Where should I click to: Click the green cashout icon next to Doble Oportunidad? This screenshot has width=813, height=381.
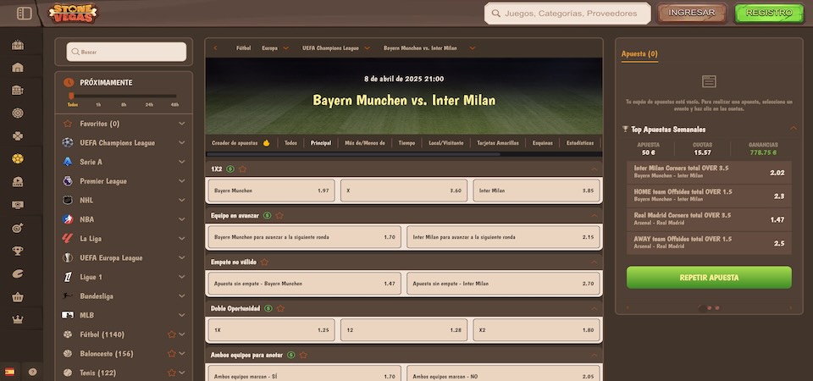[268, 308]
